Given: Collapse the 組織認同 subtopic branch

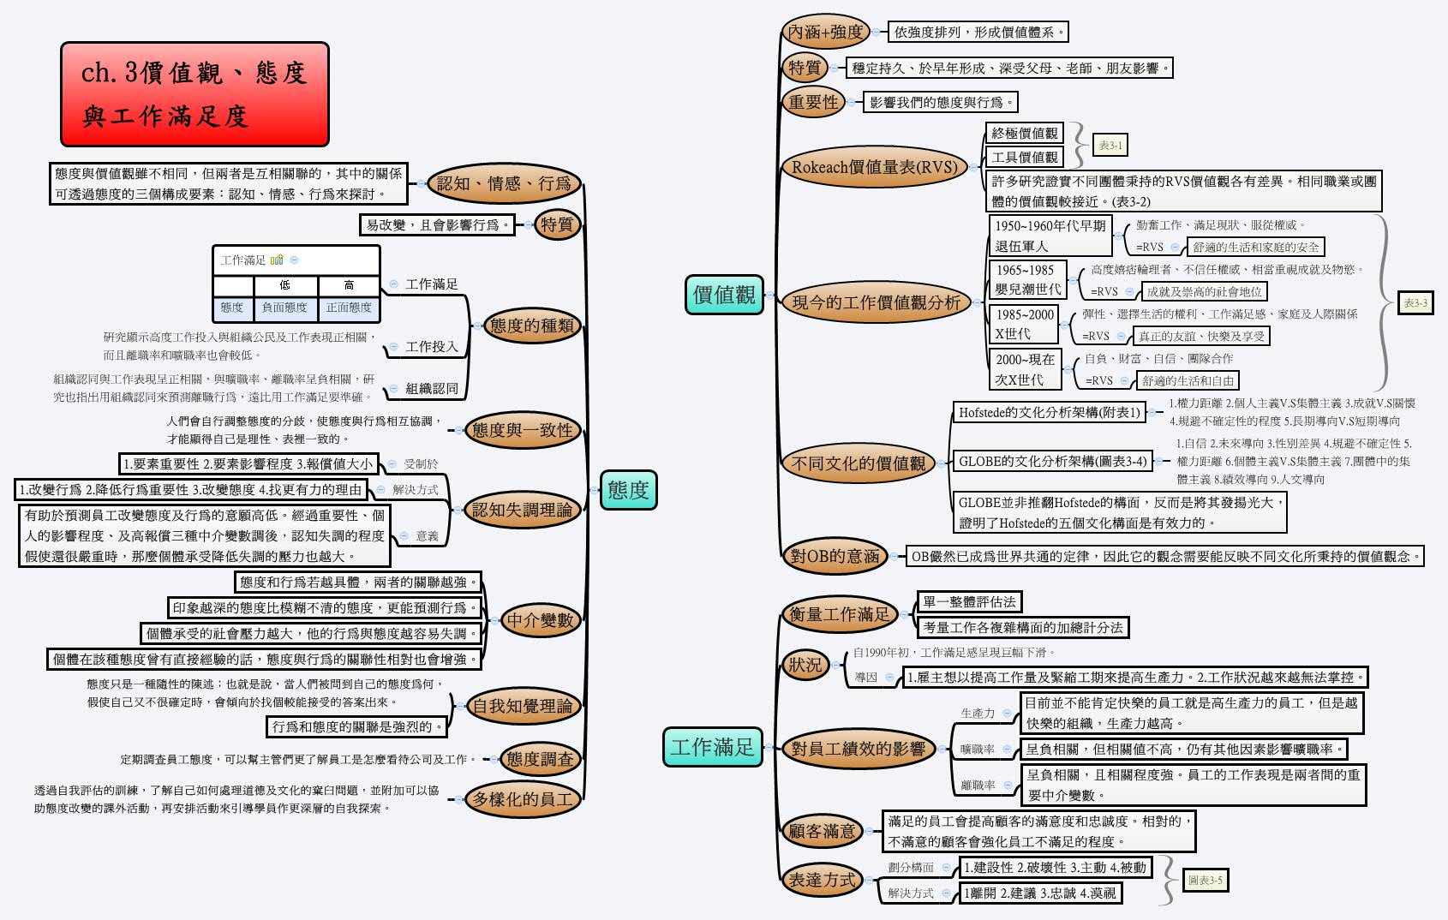Looking at the screenshot, I should 393,387.
